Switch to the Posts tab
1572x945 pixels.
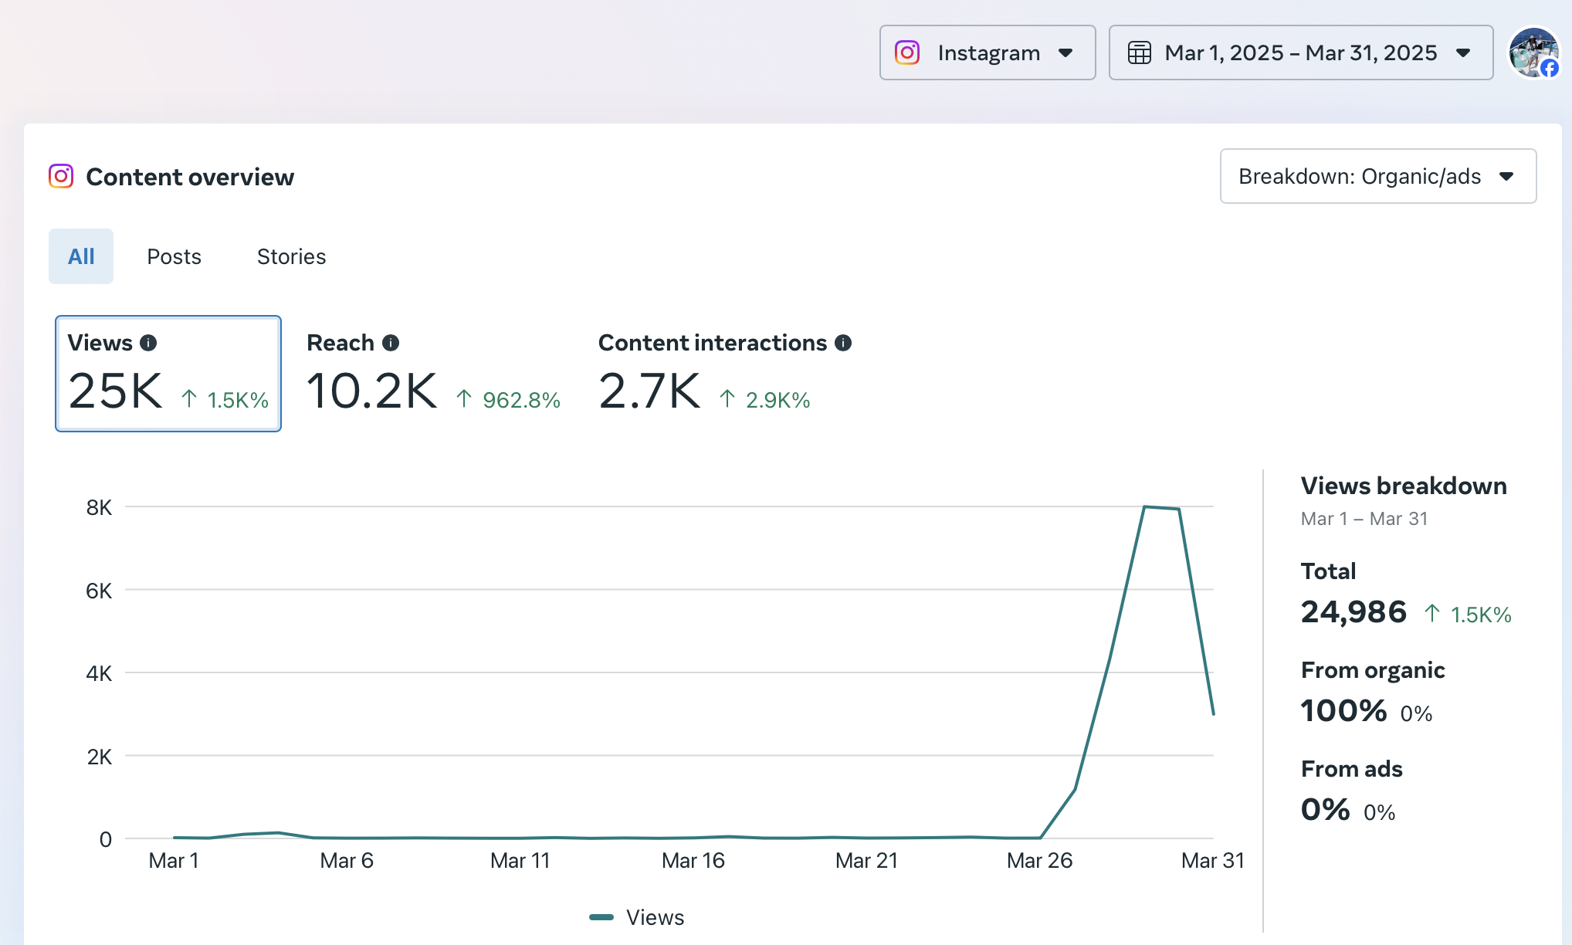coord(174,256)
